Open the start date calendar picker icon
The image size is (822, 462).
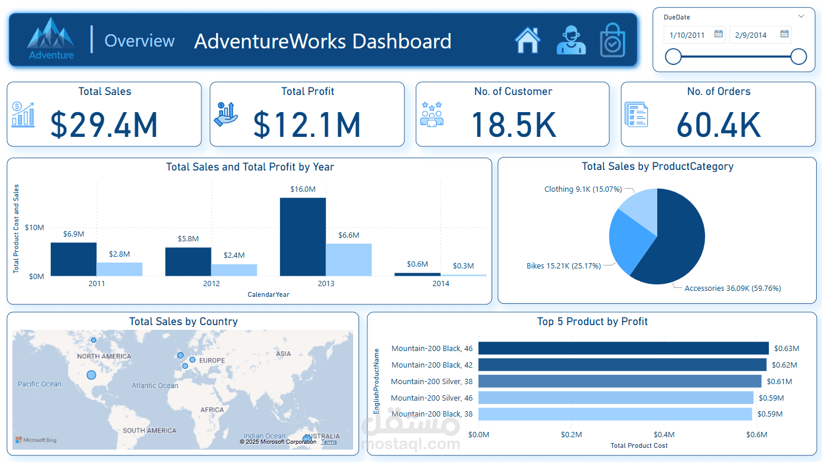tap(719, 34)
